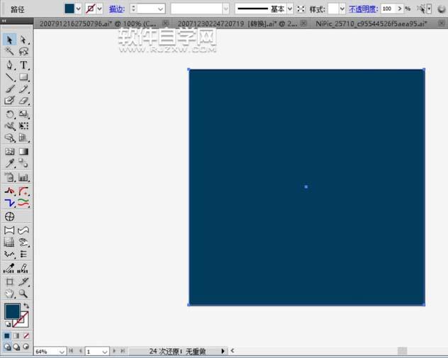Open the 基本 stroke style dropdown
The height and width of the screenshot is (358, 448).
(290, 9)
